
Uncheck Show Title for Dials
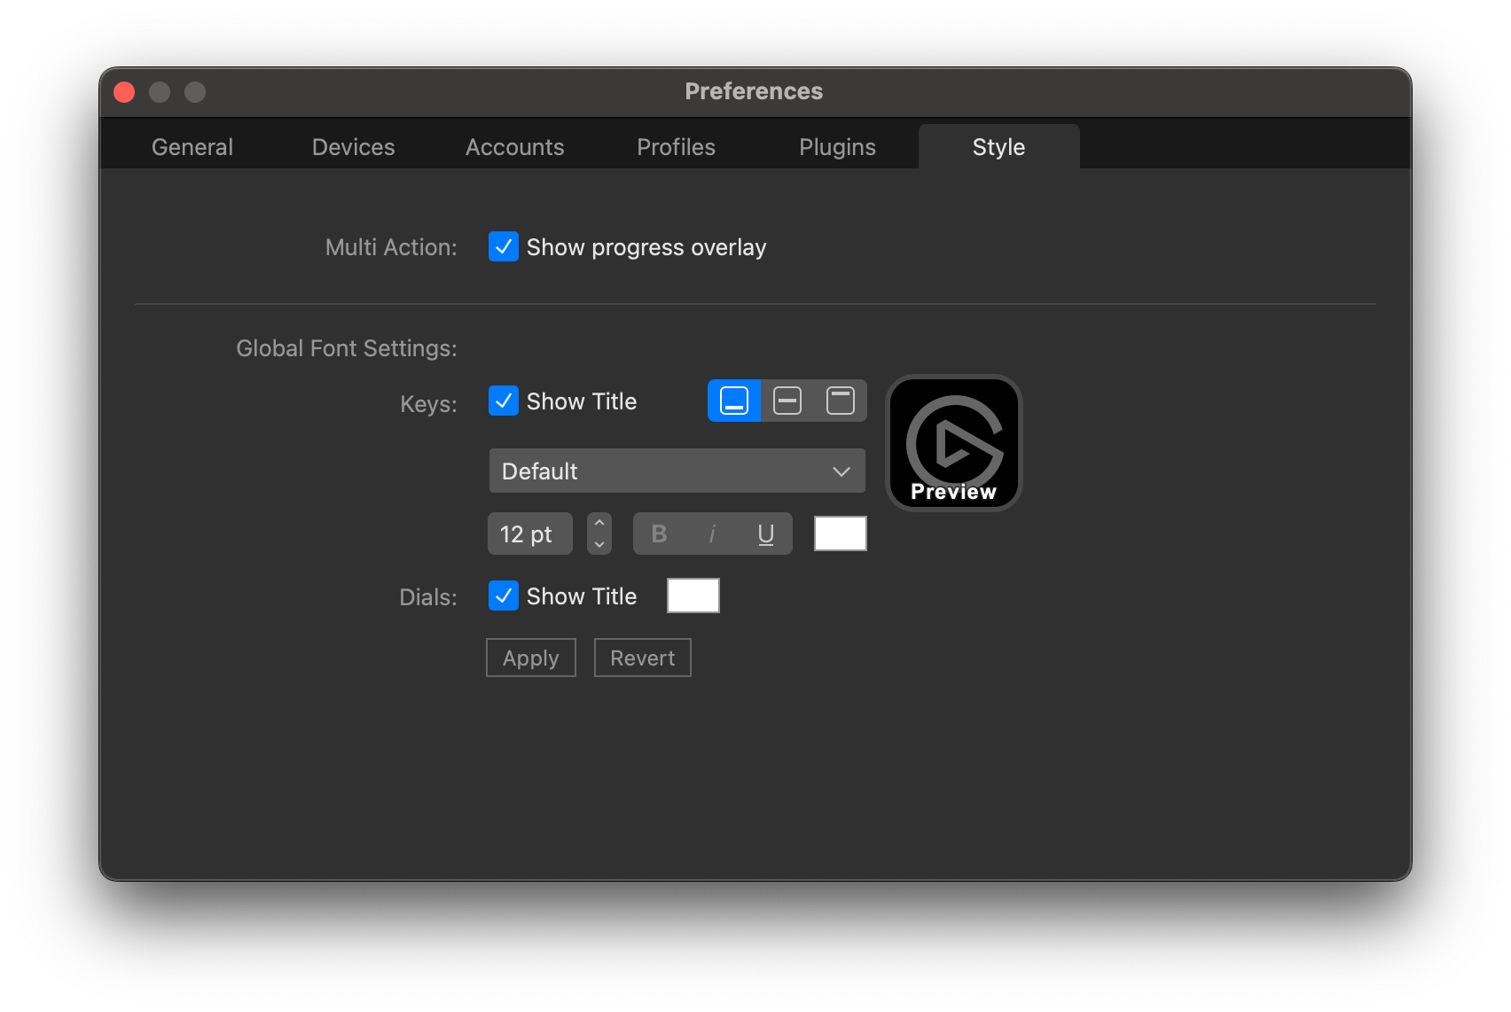click(504, 596)
